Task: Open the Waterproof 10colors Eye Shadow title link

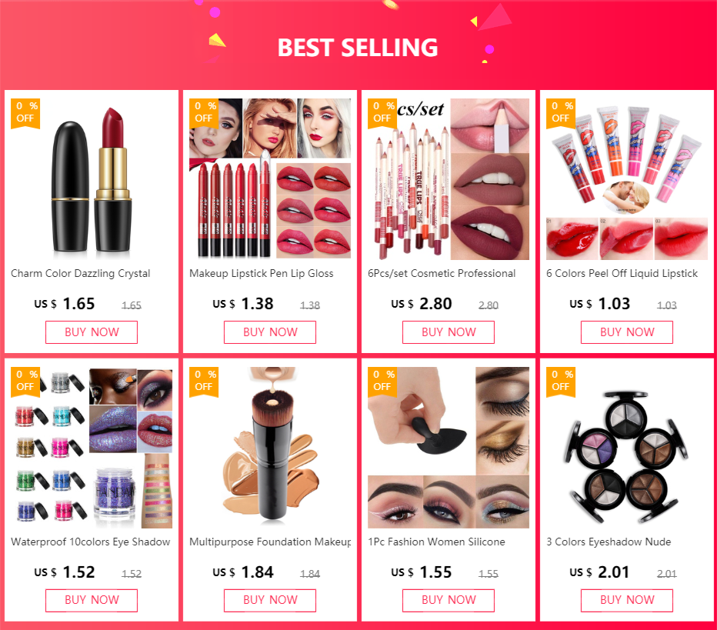Action: pyautogui.click(x=91, y=542)
